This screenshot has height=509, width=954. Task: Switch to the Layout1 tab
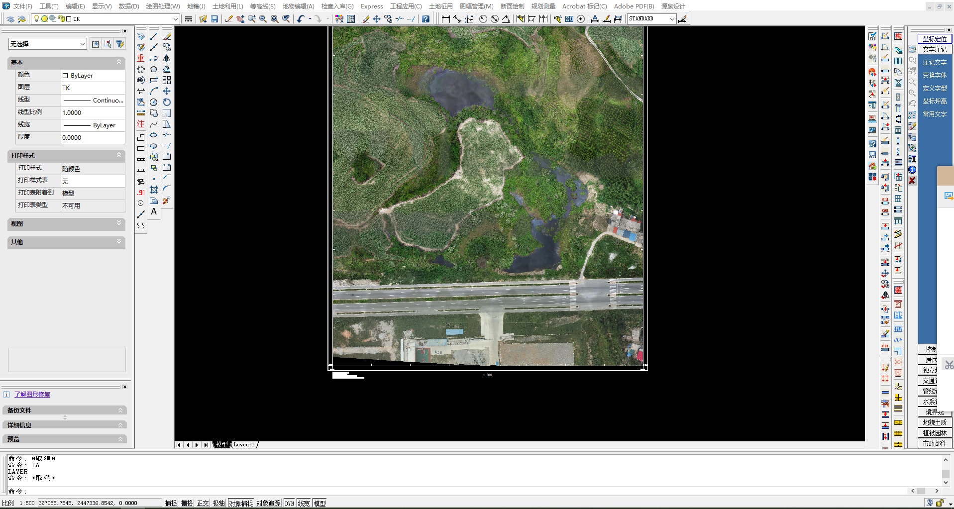(244, 444)
